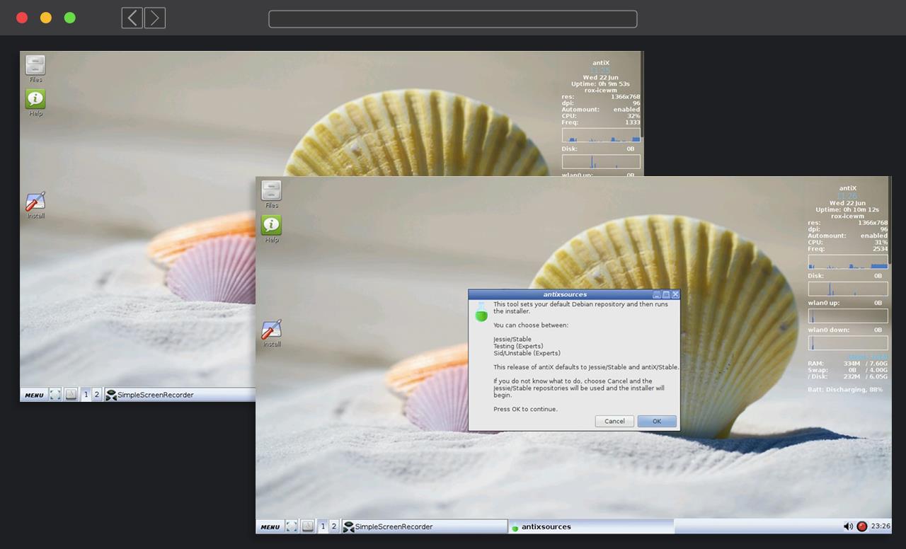Viewport: 906px width, 549px height.
Task: Open Files icon on front desktop
Action: 271,190
